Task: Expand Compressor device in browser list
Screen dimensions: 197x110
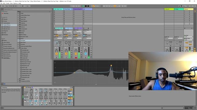Action: [x=18, y=29]
